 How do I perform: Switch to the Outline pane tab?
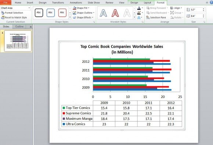click(x=19, y=26)
